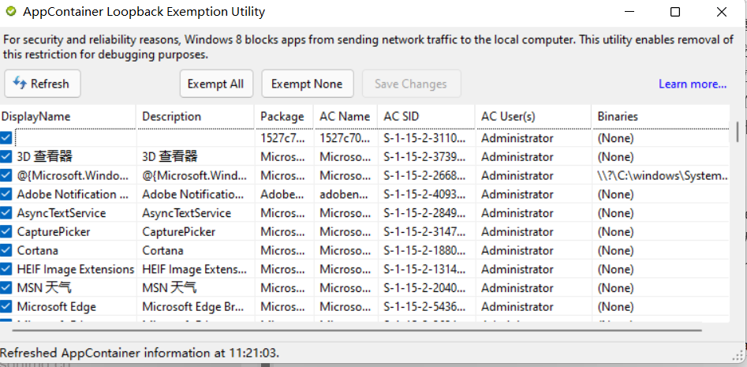Toggle checkbox for 3D 查看器 row
This screenshot has width=747, height=367.
pyautogui.click(x=6, y=156)
